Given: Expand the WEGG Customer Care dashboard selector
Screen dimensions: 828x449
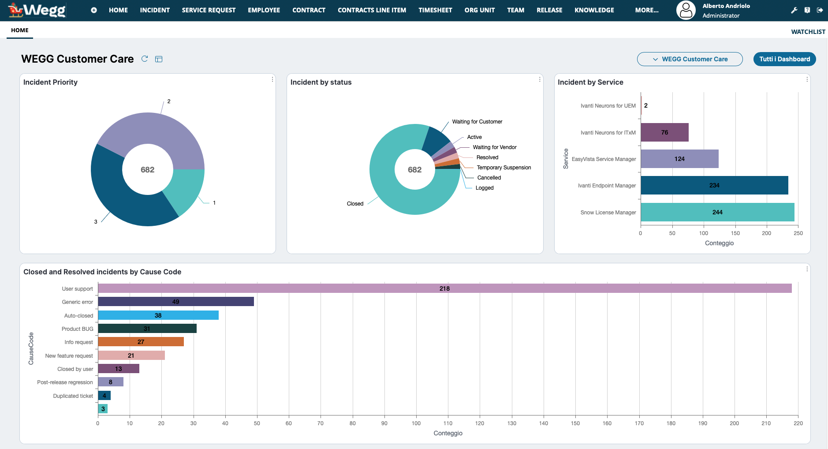Looking at the screenshot, I should [x=690, y=59].
